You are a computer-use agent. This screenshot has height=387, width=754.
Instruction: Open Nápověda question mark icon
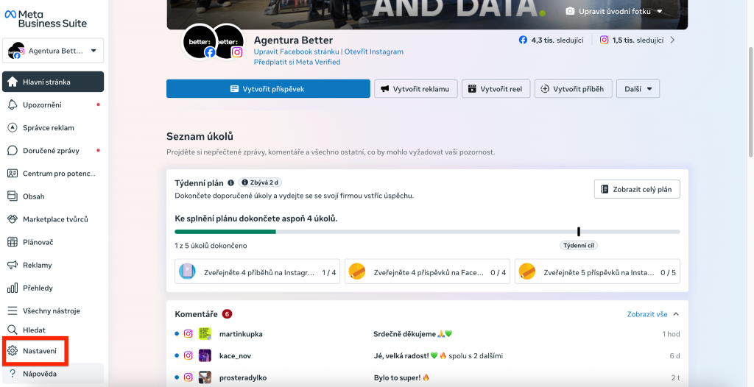[13, 374]
